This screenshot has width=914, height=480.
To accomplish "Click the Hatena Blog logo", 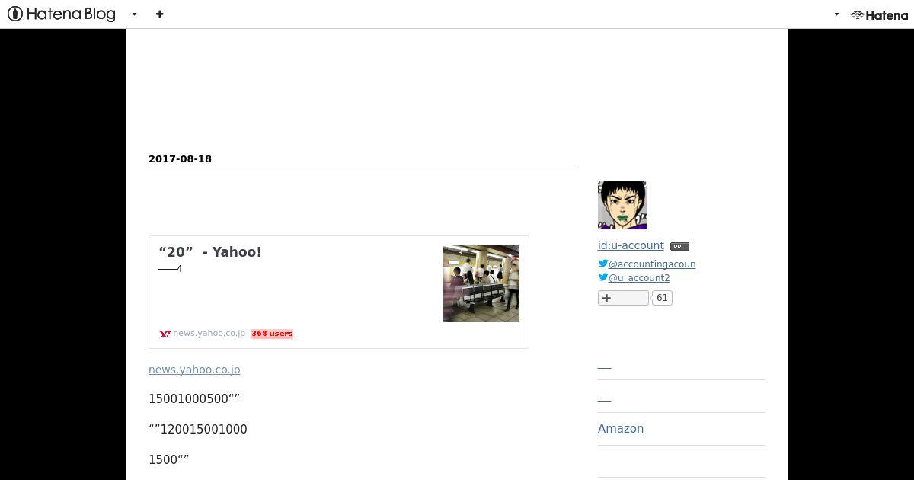I will tap(62, 14).
